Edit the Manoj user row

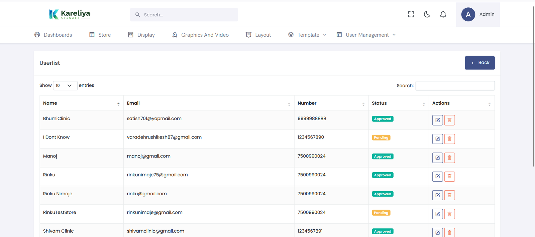pyautogui.click(x=438, y=158)
